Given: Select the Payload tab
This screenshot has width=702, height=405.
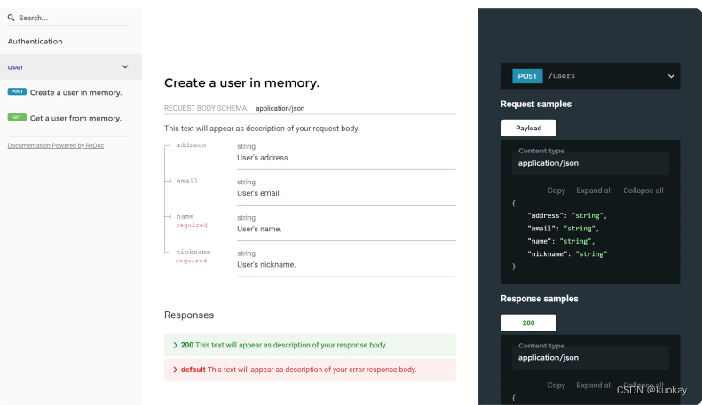Looking at the screenshot, I should [529, 128].
